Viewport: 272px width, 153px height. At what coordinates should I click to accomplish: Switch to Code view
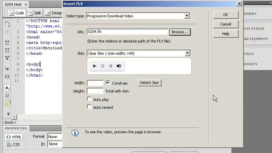tap(17, 13)
